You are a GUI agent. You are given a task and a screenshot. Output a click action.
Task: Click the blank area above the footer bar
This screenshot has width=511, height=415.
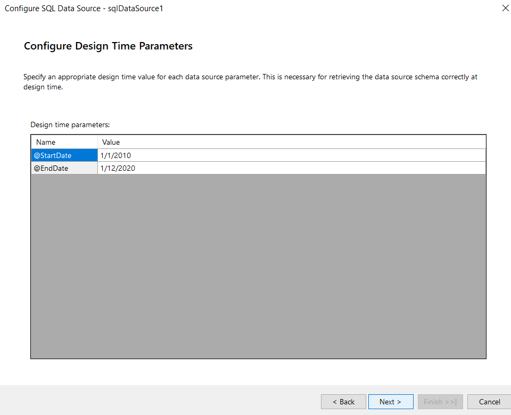point(256,372)
